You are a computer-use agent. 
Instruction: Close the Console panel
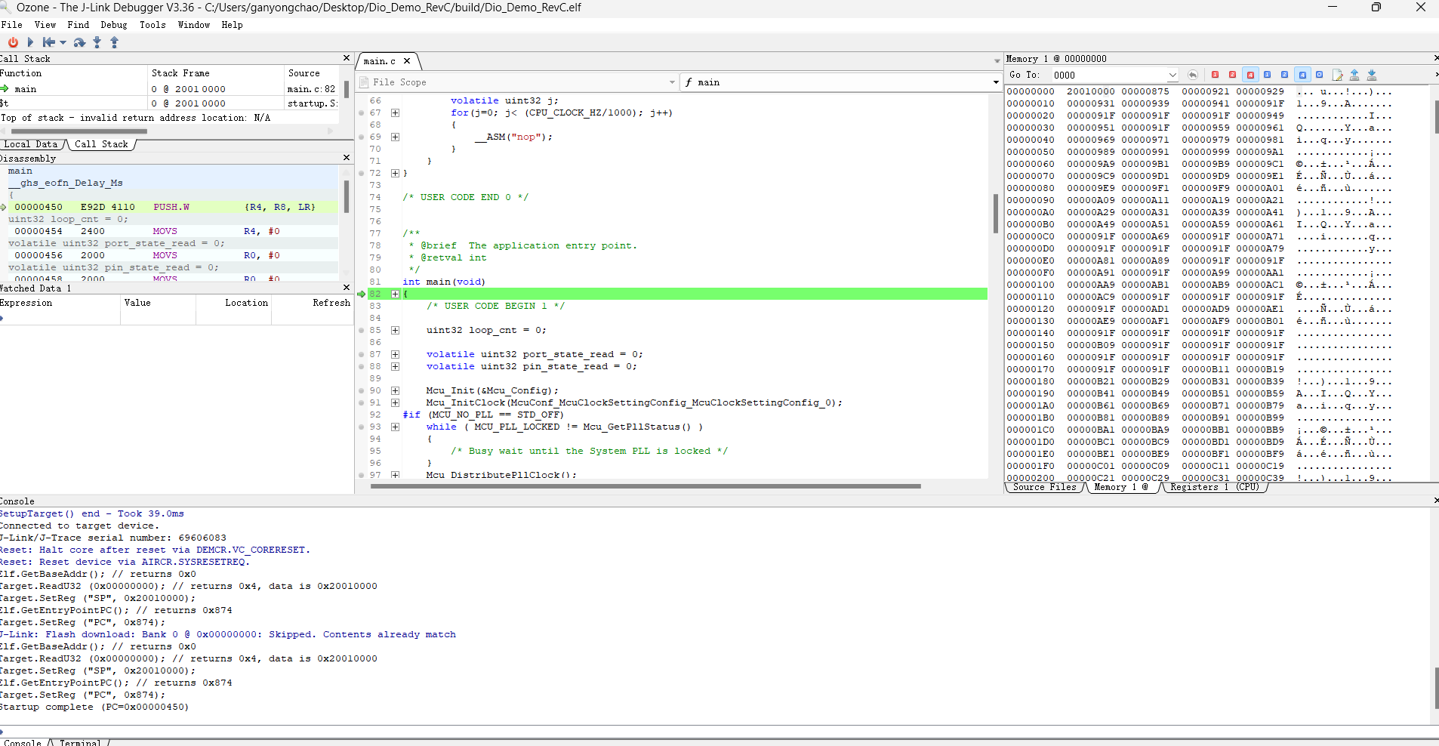click(1435, 501)
